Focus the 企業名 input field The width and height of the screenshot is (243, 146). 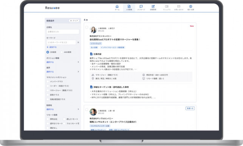(63, 32)
